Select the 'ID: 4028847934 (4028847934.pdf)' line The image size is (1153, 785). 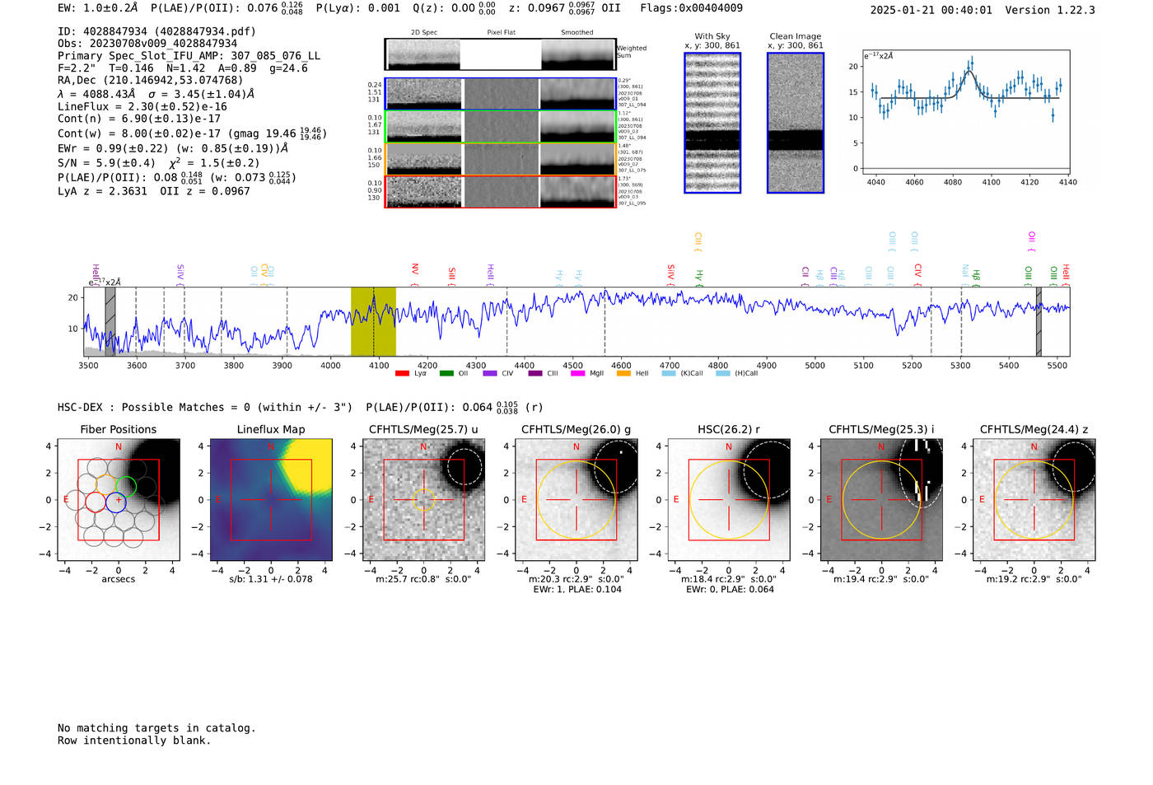pos(156,31)
